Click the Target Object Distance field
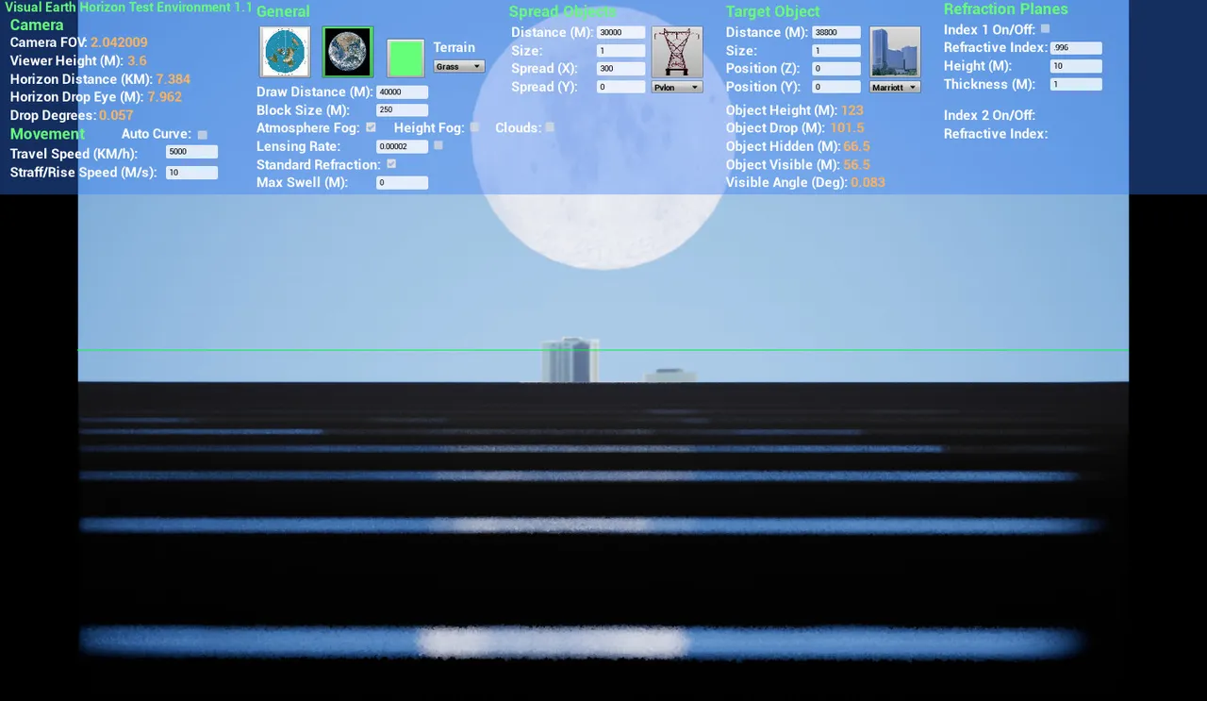Image resolution: width=1207 pixels, height=701 pixels. point(836,32)
